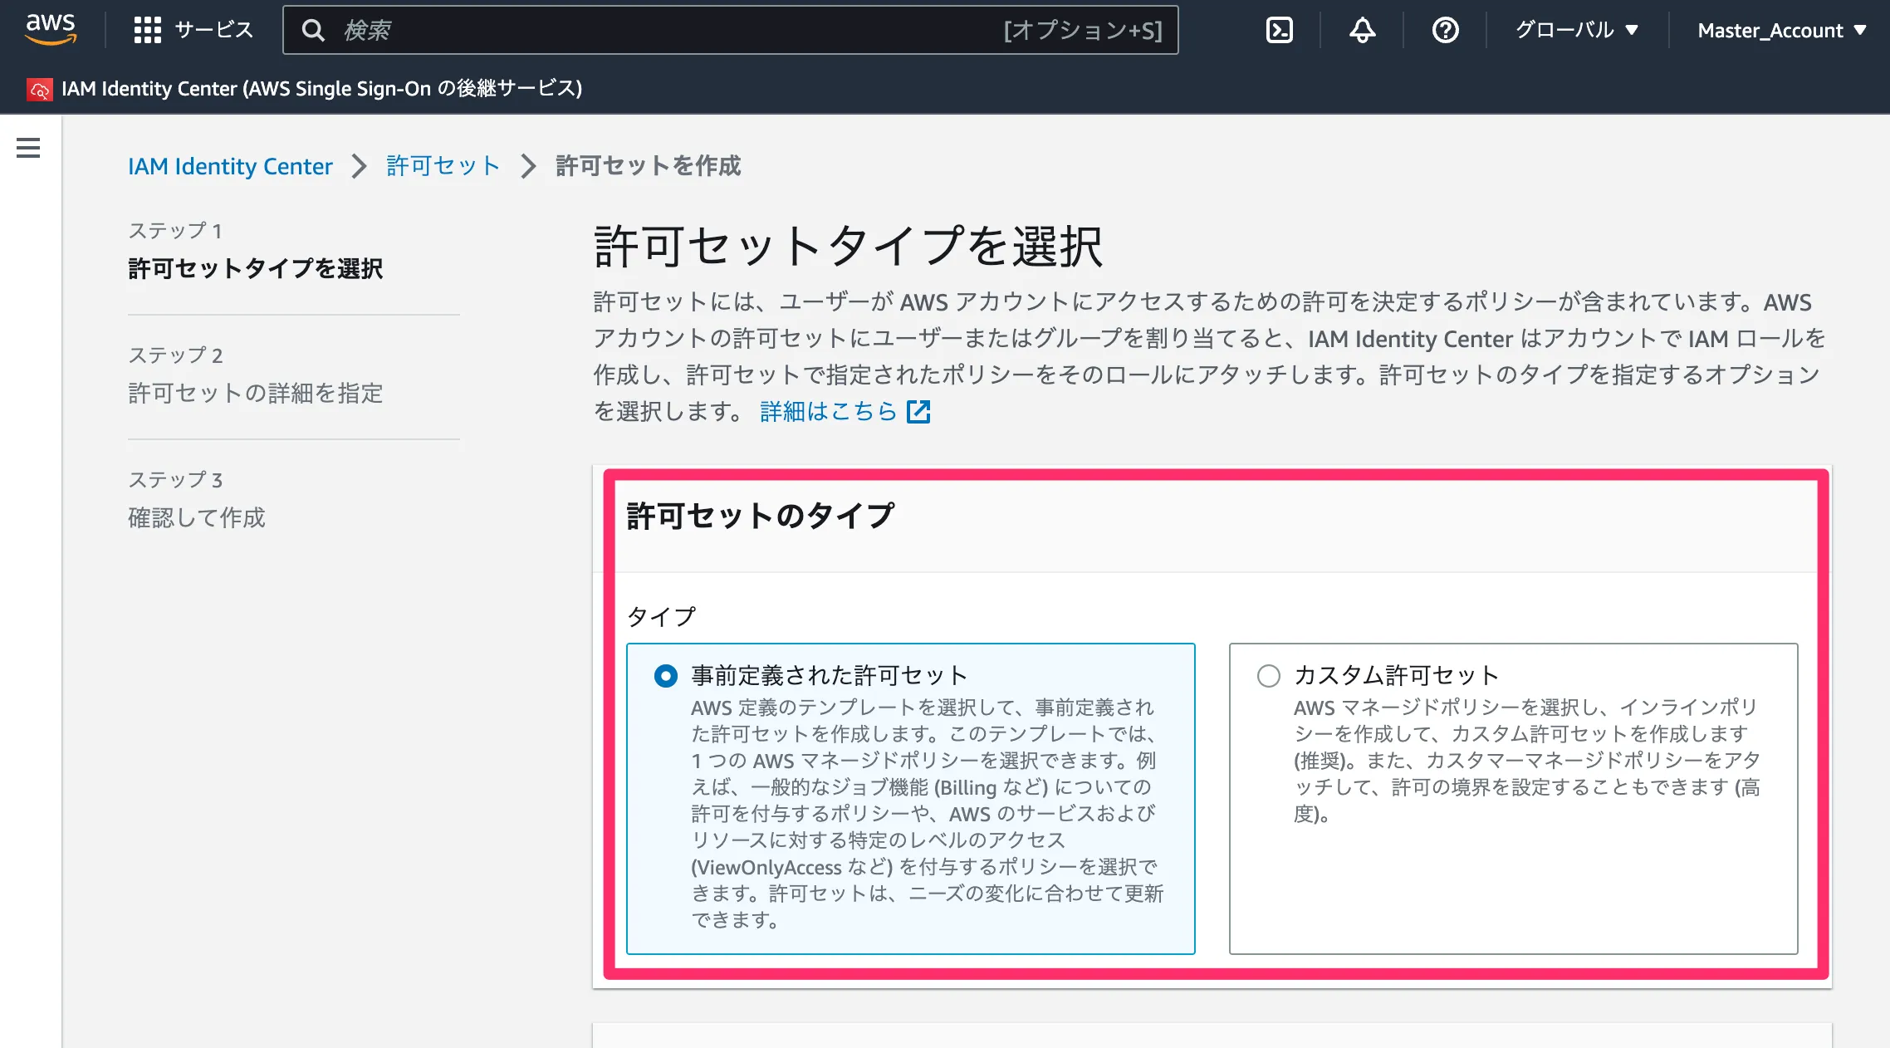Click the IAM Identity Center service title

point(321,89)
